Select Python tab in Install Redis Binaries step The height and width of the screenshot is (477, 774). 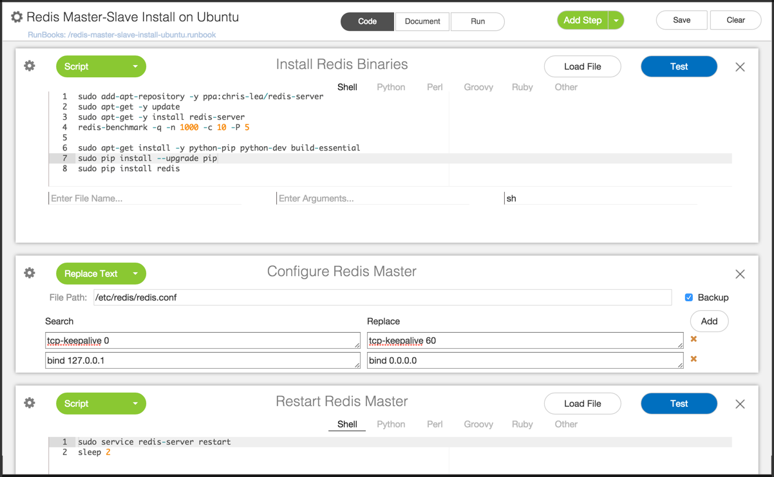[x=391, y=87]
